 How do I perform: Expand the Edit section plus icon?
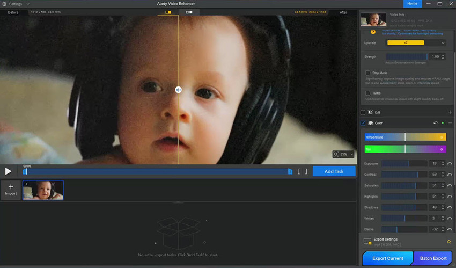pyautogui.click(x=450, y=112)
